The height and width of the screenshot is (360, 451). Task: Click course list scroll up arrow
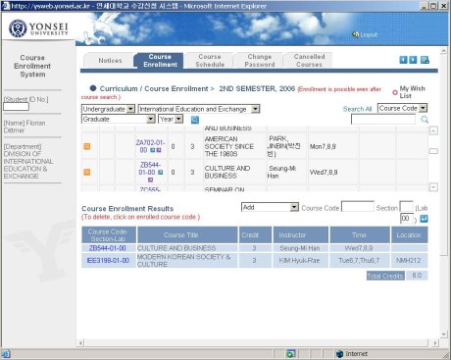[x=433, y=130]
